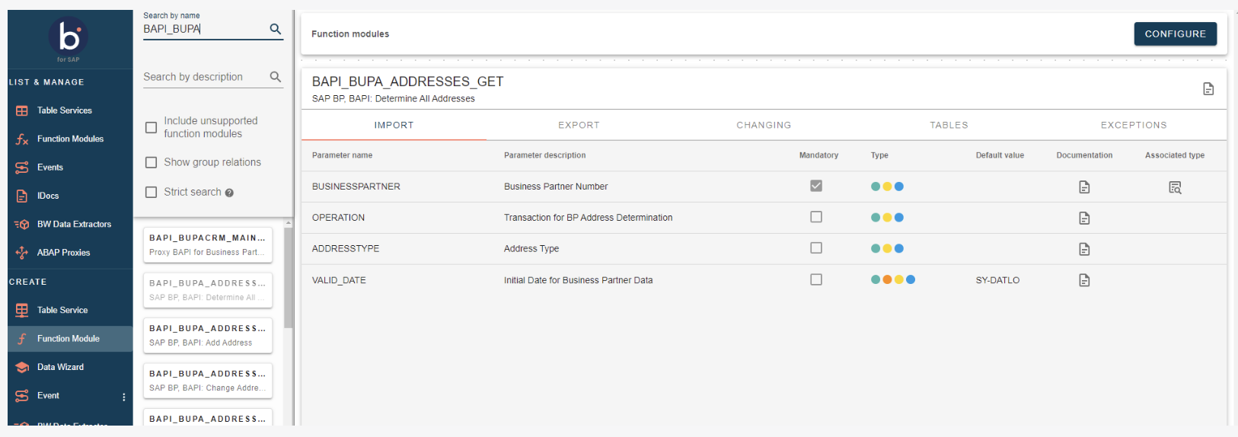Open the function module documentation icon in header
The width and height of the screenshot is (1238, 437).
click(x=1208, y=89)
